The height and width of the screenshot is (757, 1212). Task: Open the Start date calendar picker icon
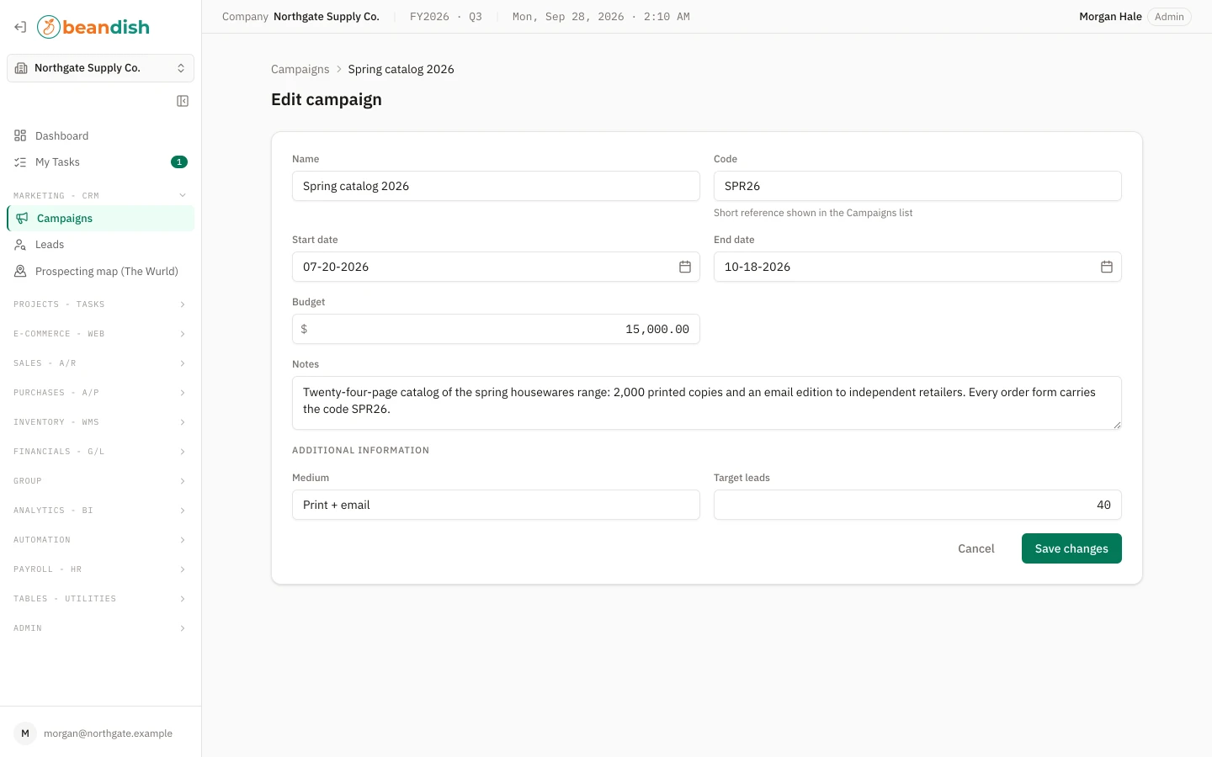pyautogui.click(x=685, y=267)
